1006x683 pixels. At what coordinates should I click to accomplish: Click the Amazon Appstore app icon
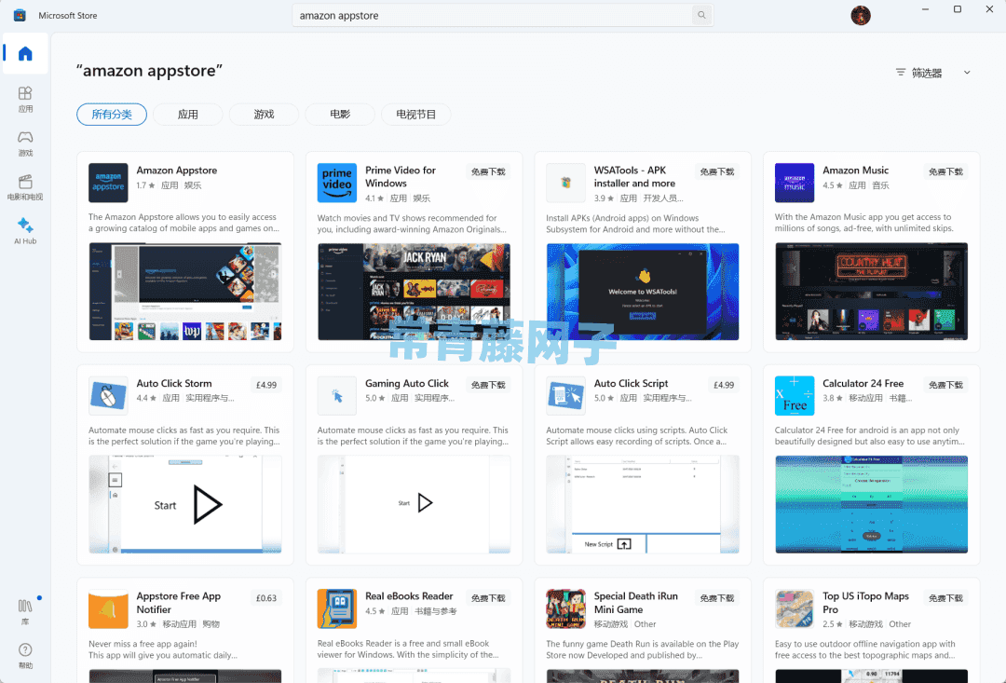[x=108, y=183]
